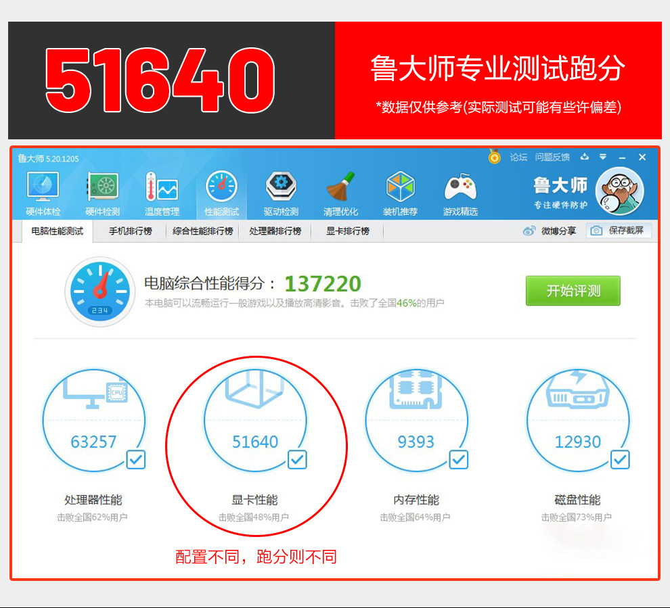Switch to the 显卡排行榜 tab
This screenshot has width=670, height=608.
point(348,231)
